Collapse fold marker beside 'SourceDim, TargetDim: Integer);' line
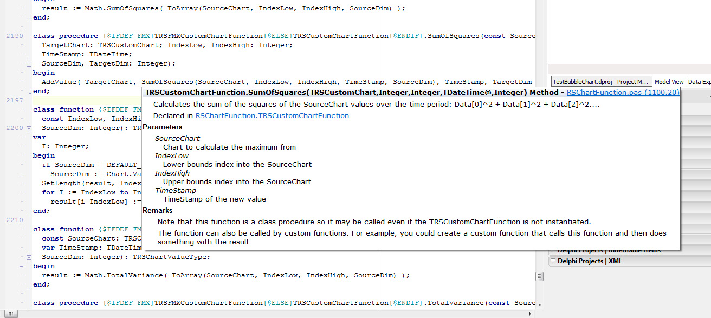This screenshot has width=711, height=318. (x=28, y=64)
